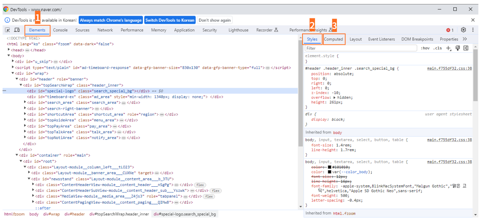Image resolution: width=482 pixels, height=223 pixels.
Task: Click Switch DevTools to Korean button
Action: point(170,20)
